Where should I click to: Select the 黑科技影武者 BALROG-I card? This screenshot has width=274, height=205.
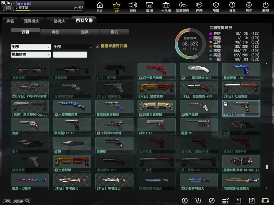point(241,163)
